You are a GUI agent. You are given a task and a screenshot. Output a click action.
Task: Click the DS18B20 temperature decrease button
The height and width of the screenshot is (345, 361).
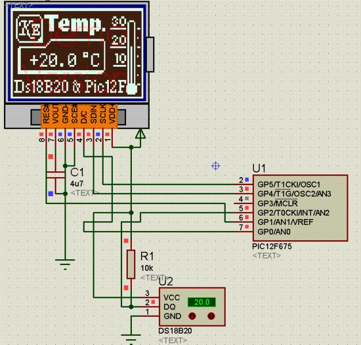(193, 316)
